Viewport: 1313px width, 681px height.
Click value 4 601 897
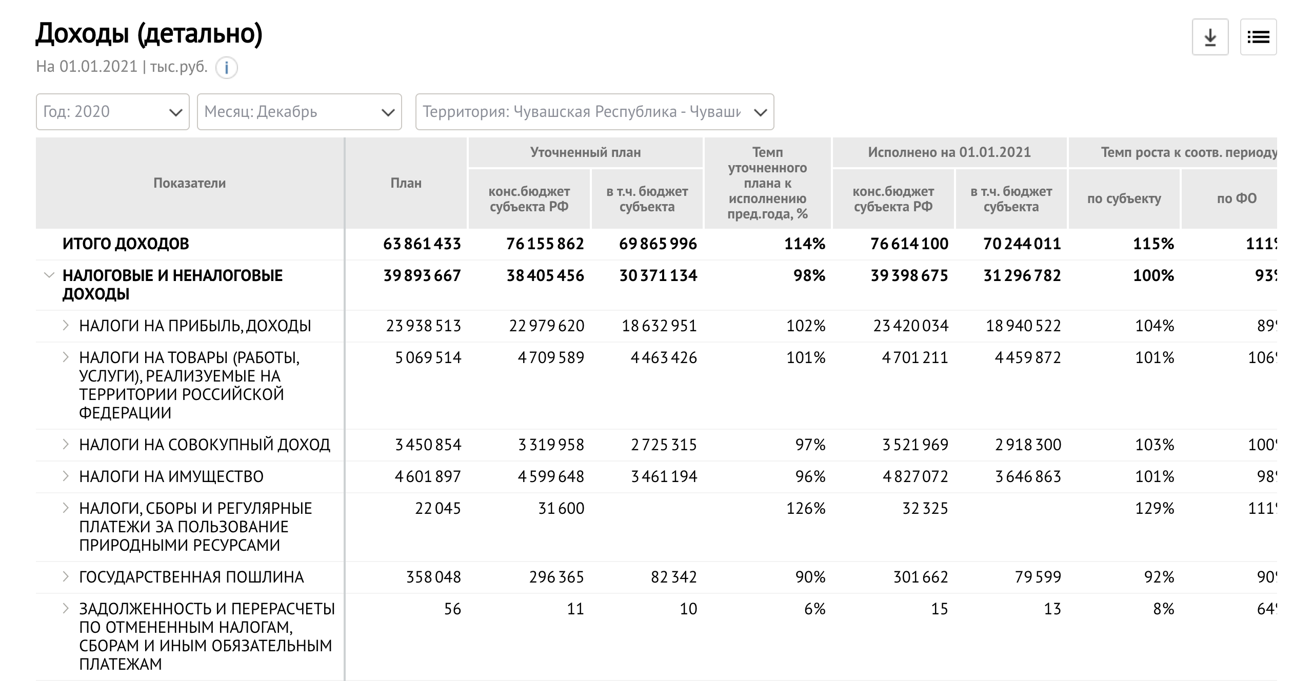click(428, 476)
